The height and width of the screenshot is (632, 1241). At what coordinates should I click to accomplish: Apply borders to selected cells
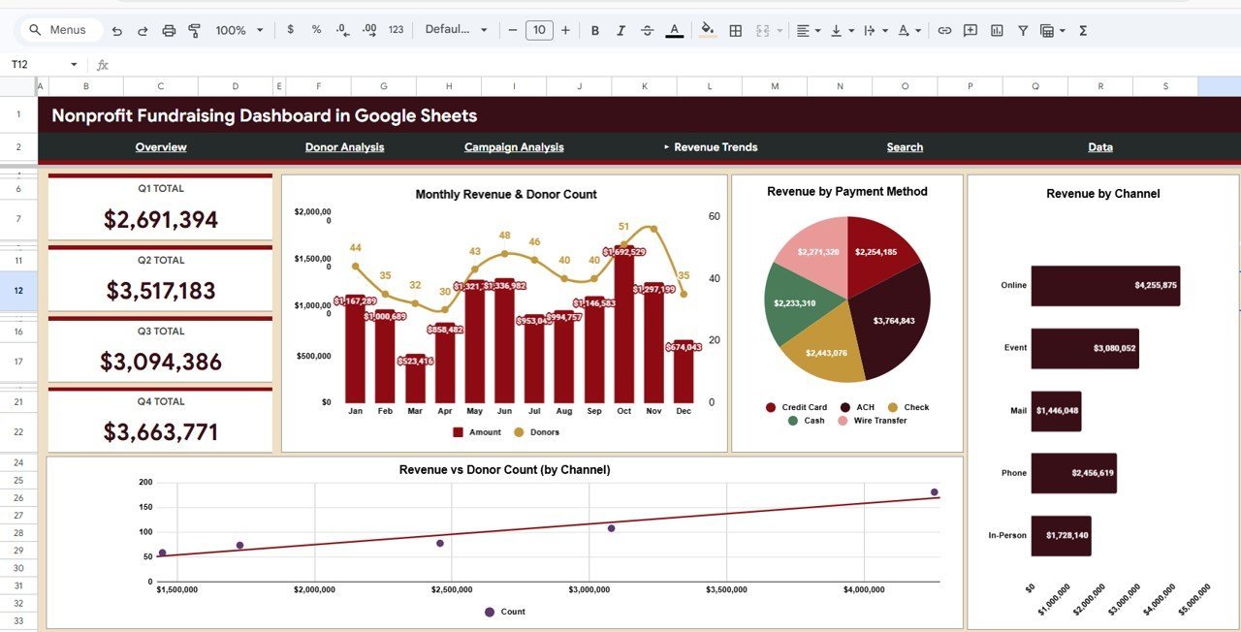click(x=735, y=30)
